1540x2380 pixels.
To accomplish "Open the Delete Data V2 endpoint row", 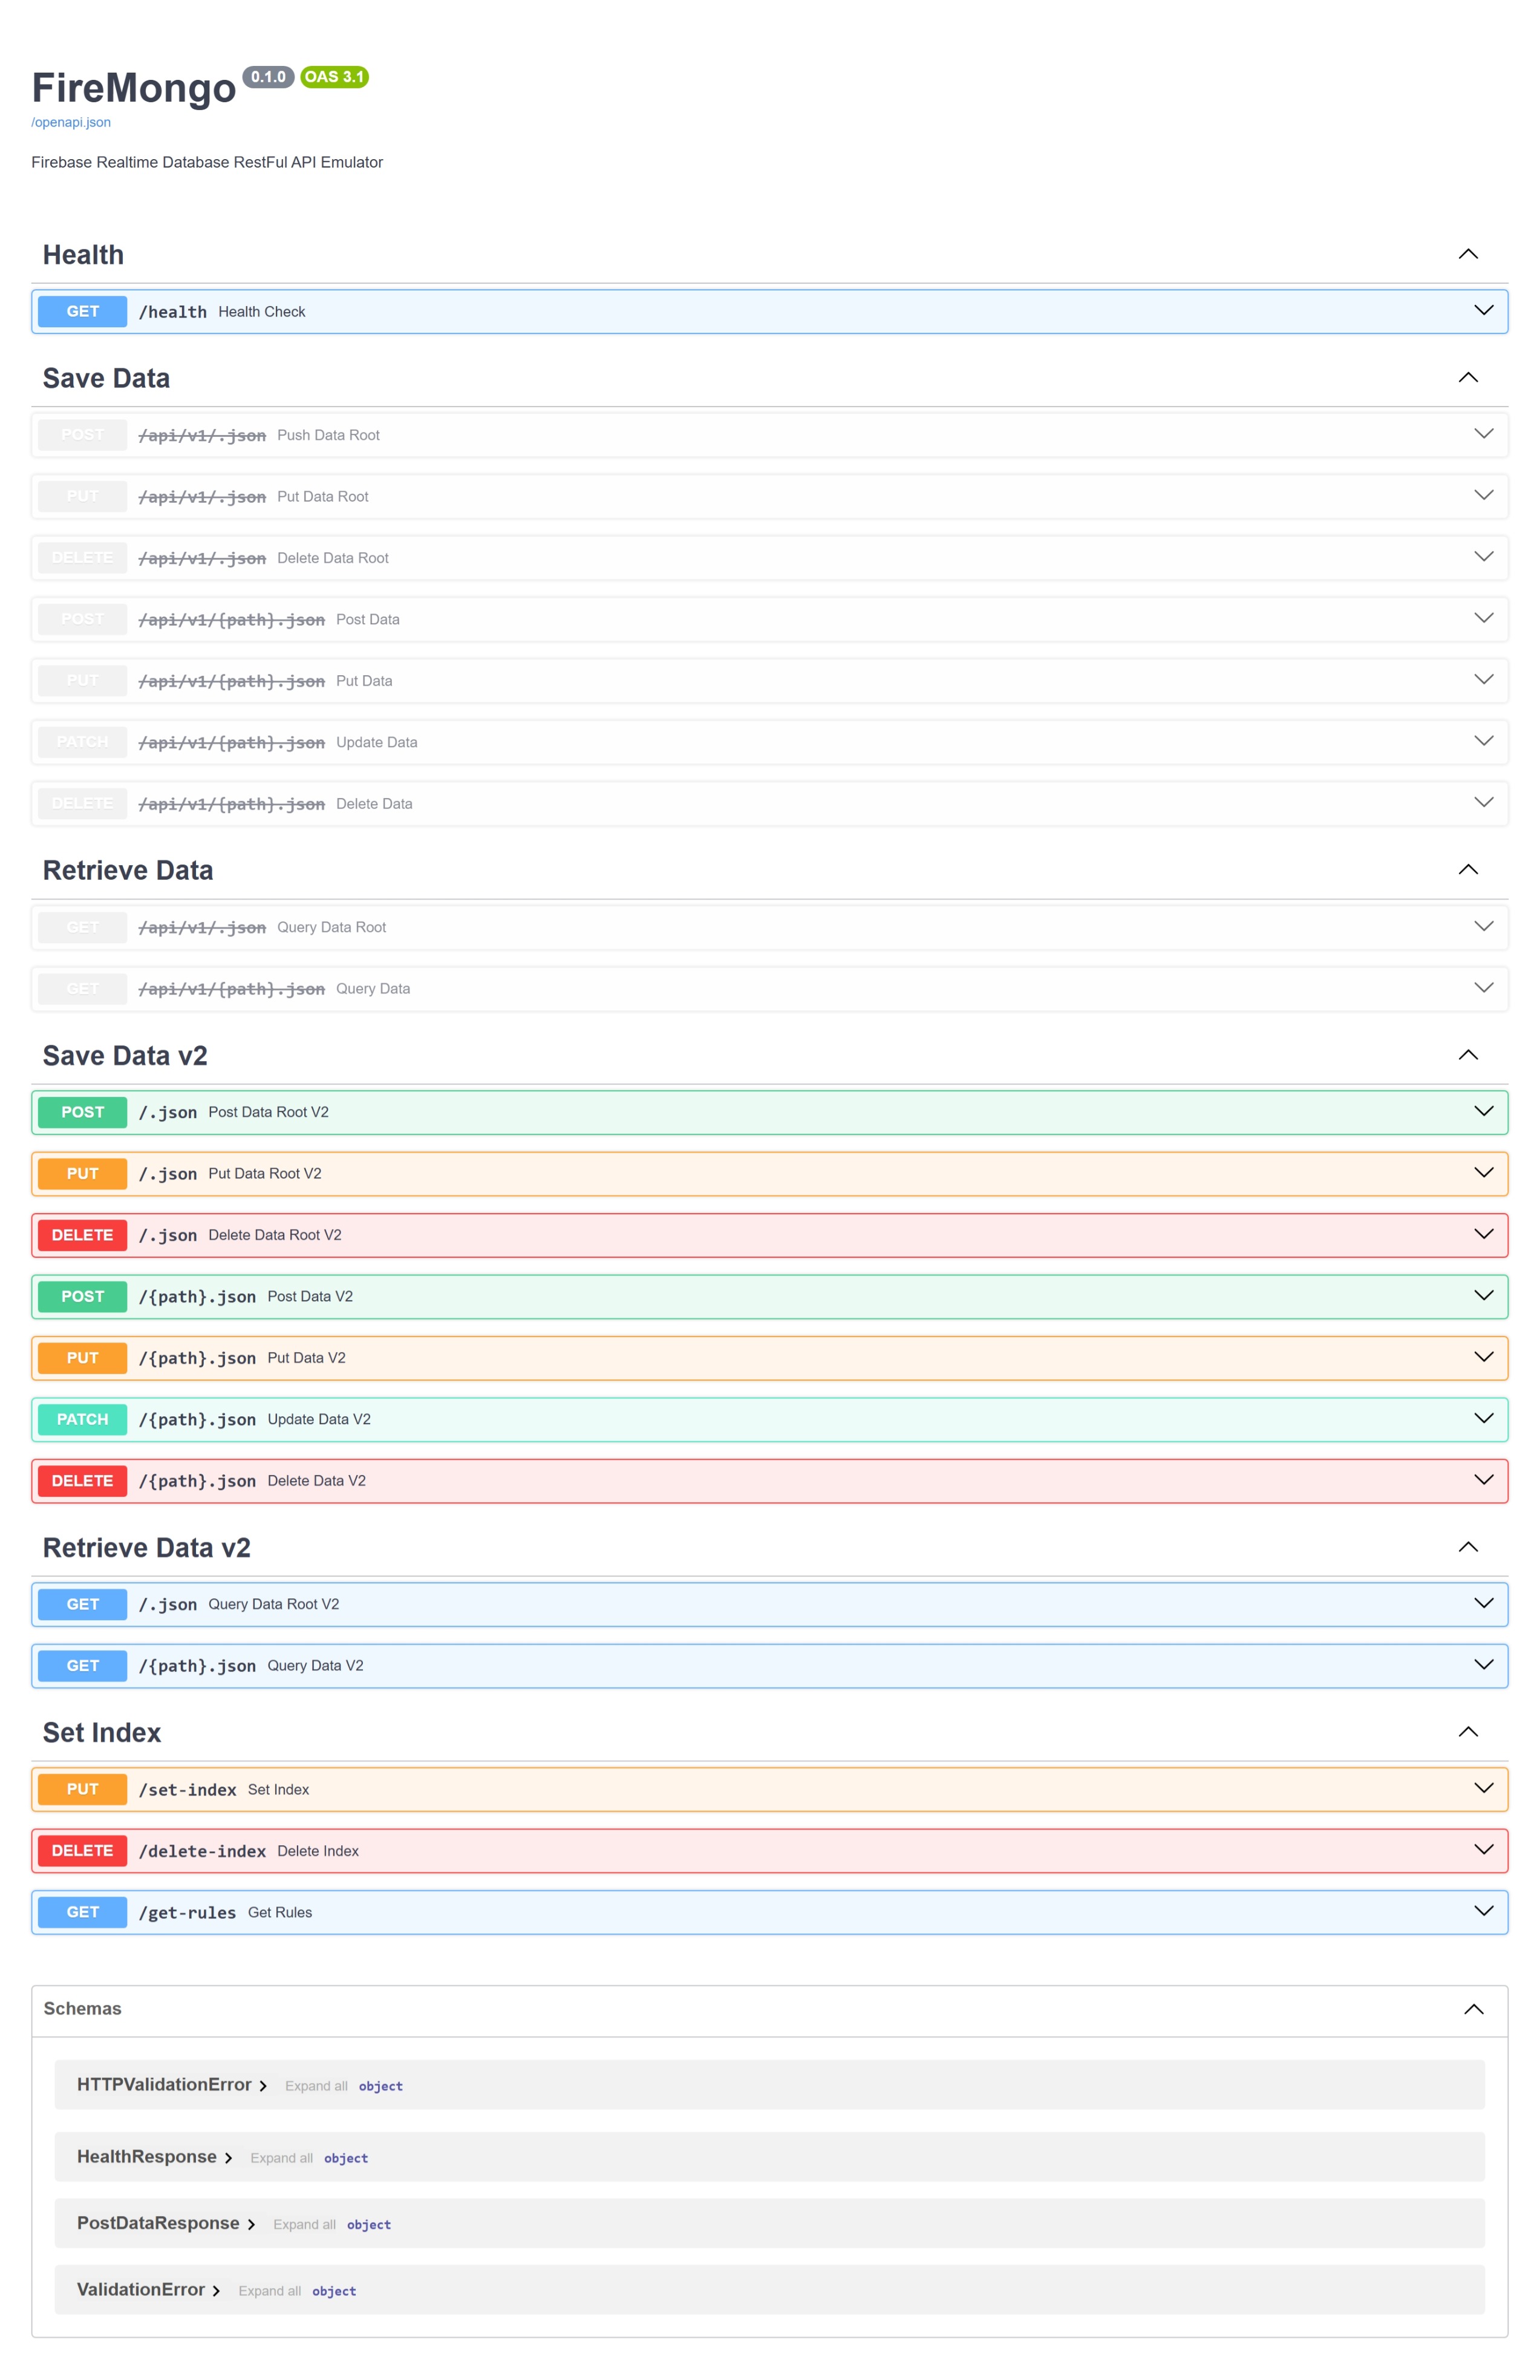I will (769, 1481).
